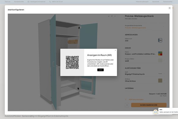This screenshot has height=119, width=178.
Task: Click the phone number 0800 2 87 33 64
Action: click(57, 1)
